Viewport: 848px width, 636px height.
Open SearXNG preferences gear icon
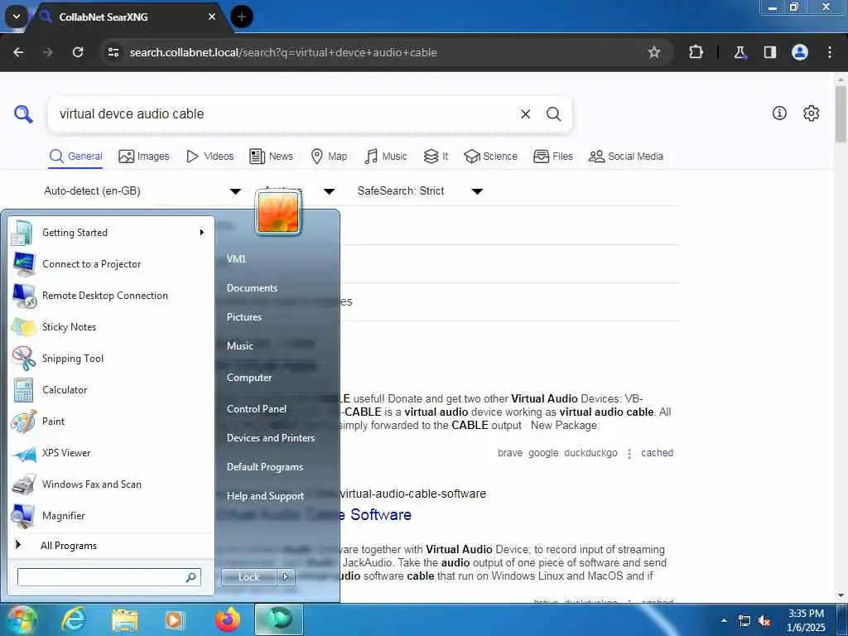(x=811, y=113)
